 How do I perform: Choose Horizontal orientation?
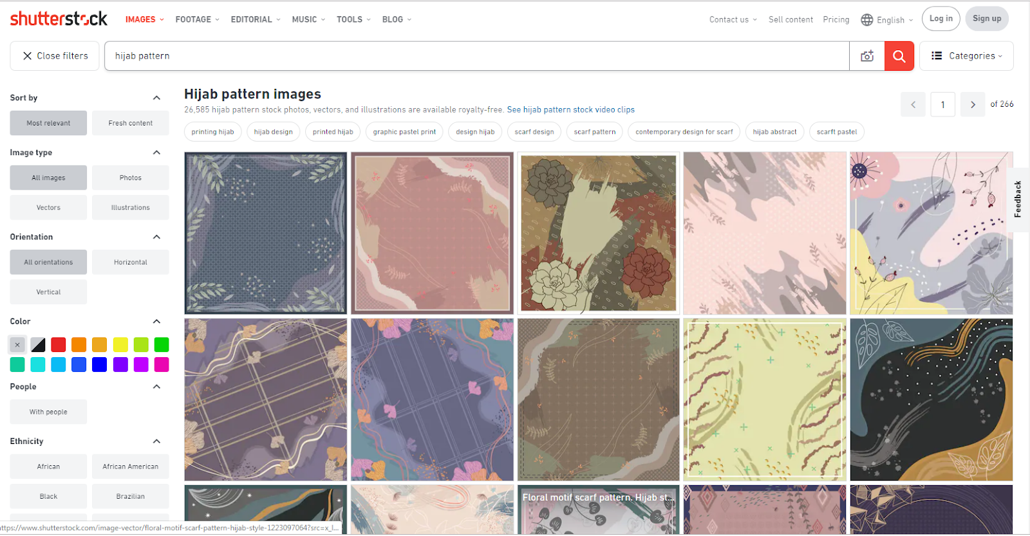tap(131, 262)
